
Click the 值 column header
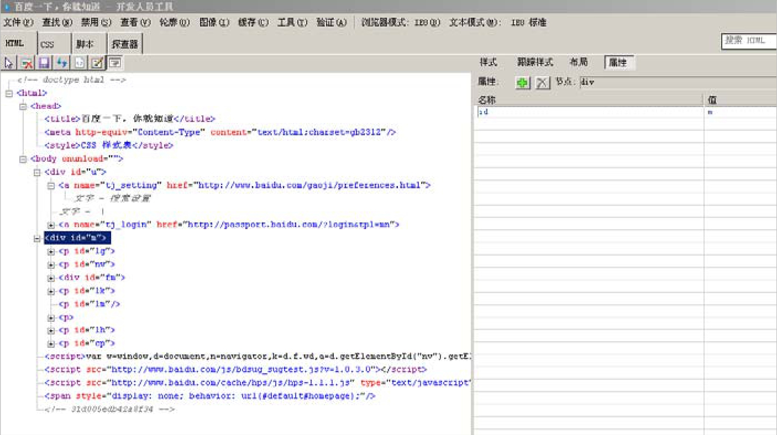741,100
